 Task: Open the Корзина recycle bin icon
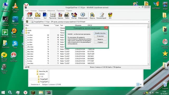point(165,85)
